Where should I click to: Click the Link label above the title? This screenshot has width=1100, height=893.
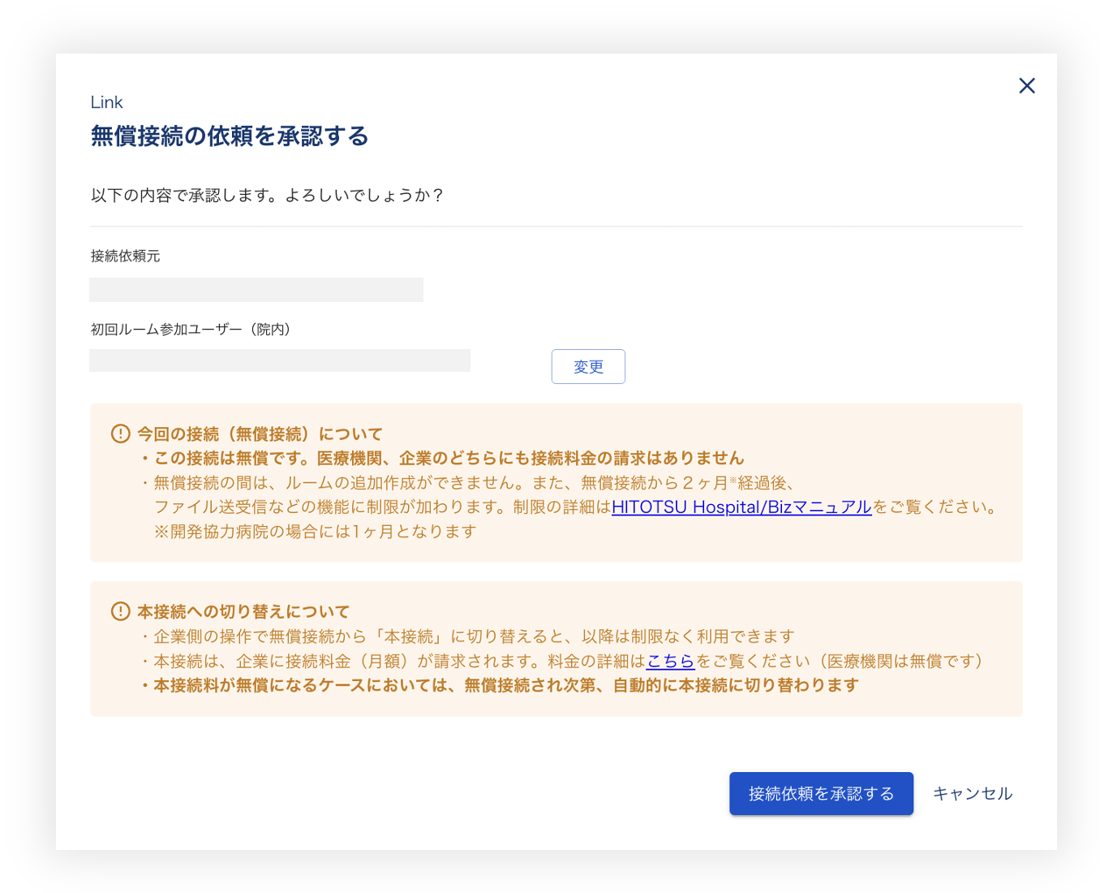pos(106,102)
